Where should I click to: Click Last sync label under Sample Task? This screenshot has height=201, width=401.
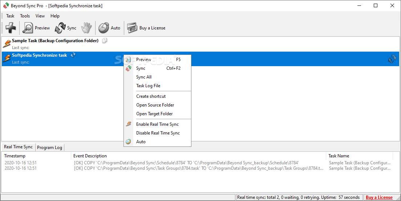point(20,48)
